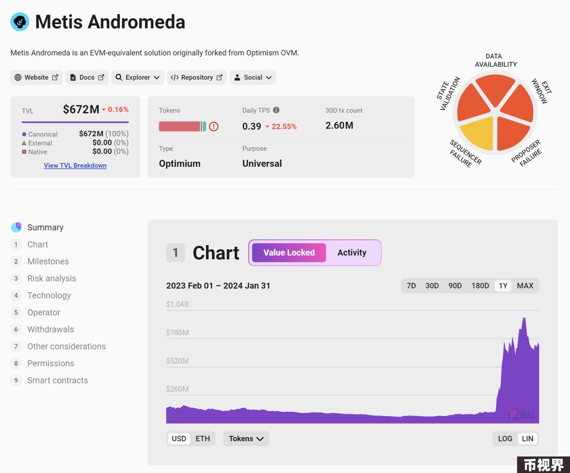The width and height of the screenshot is (570, 473).
Task: Click the Optimium type label
Action: [x=180, y=163]
